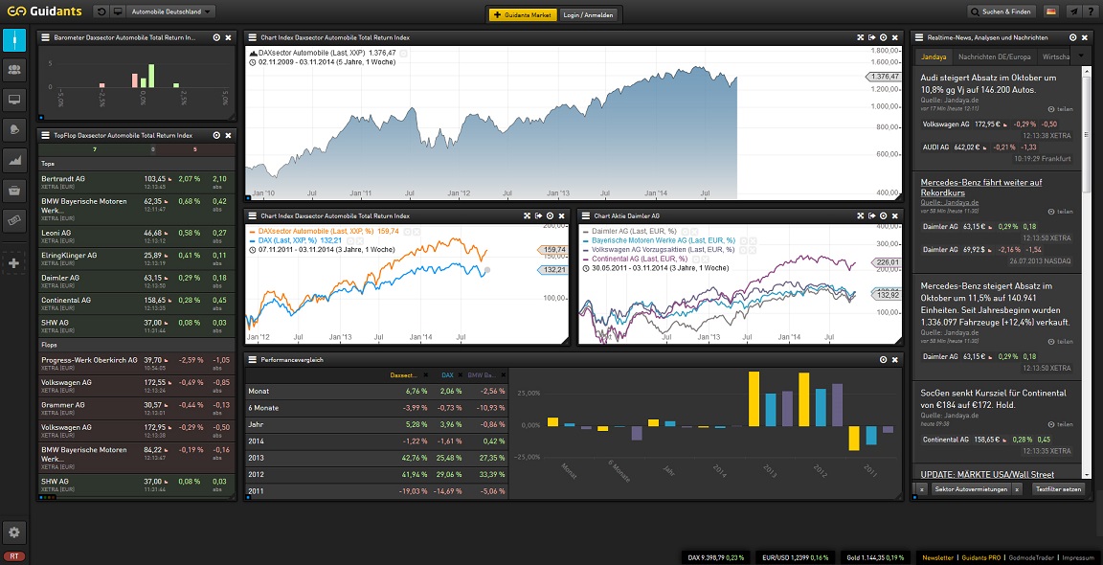
Task: Export the Chart Aktie Daimler AG widget
Action: (871, 216)
